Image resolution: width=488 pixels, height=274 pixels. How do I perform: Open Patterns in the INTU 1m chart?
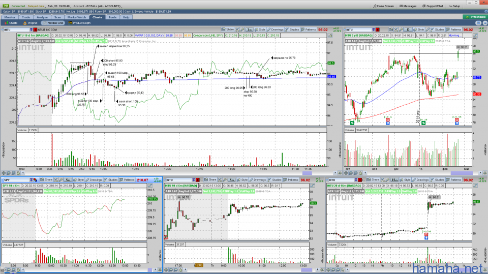(x=308, y=29)
